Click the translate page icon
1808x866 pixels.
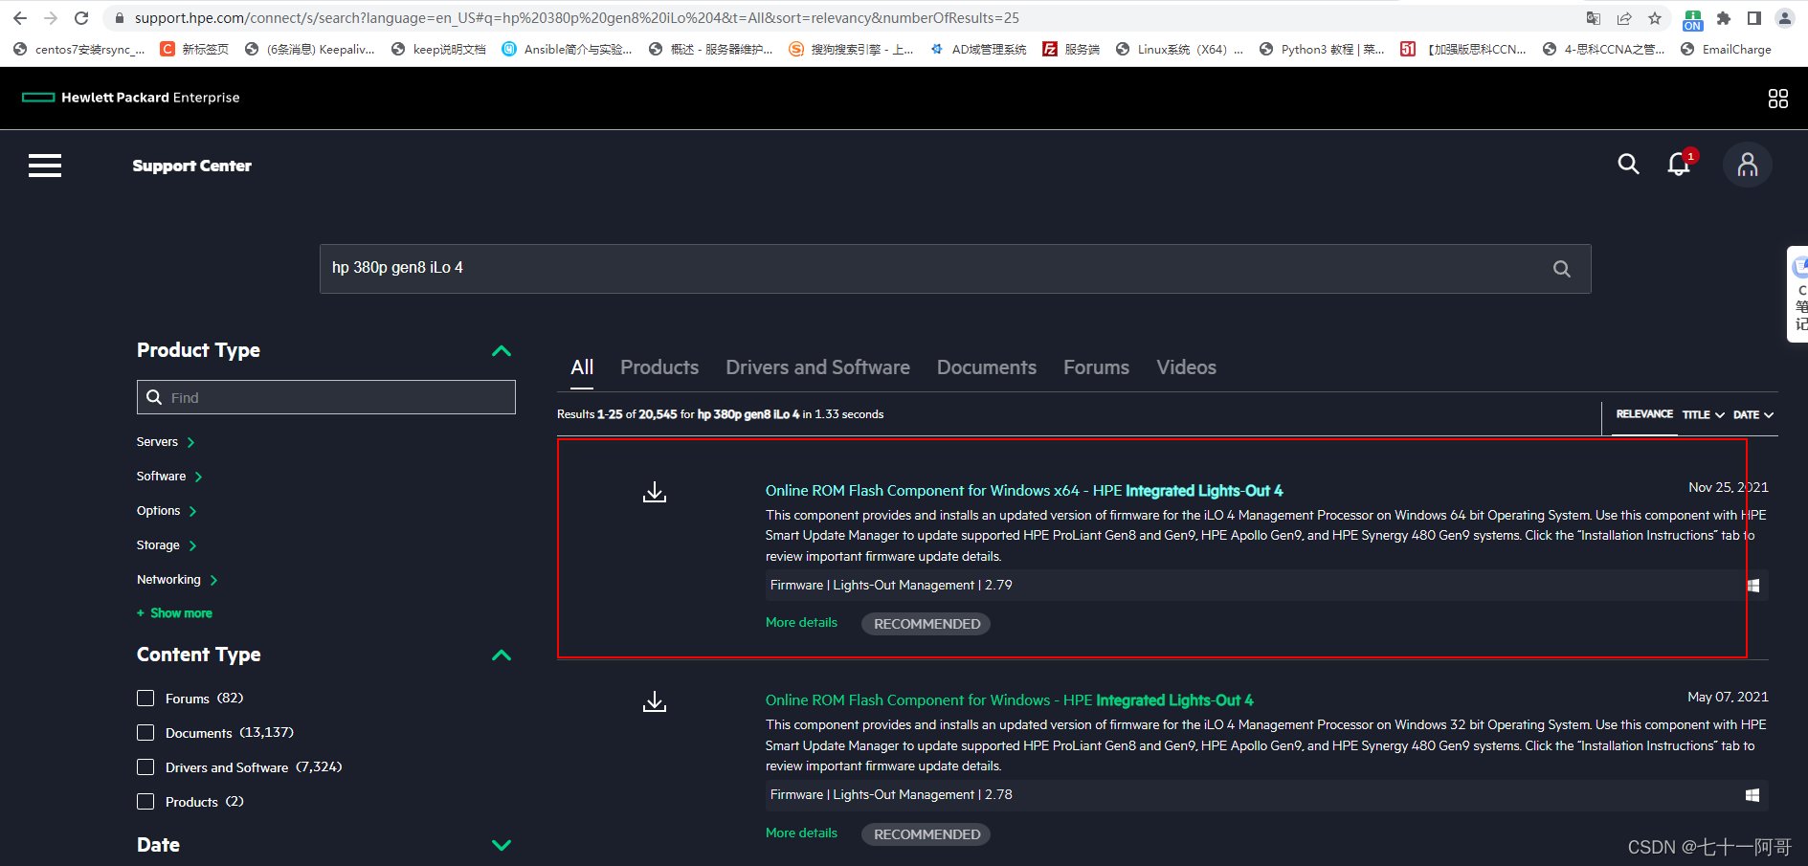pos(1593,18)
